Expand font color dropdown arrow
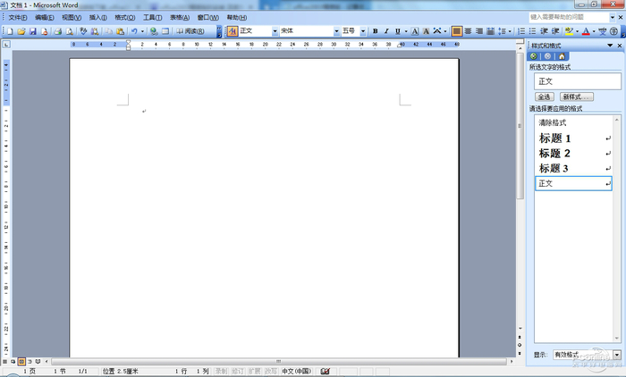The image size is (626, 377). point(594,31)
